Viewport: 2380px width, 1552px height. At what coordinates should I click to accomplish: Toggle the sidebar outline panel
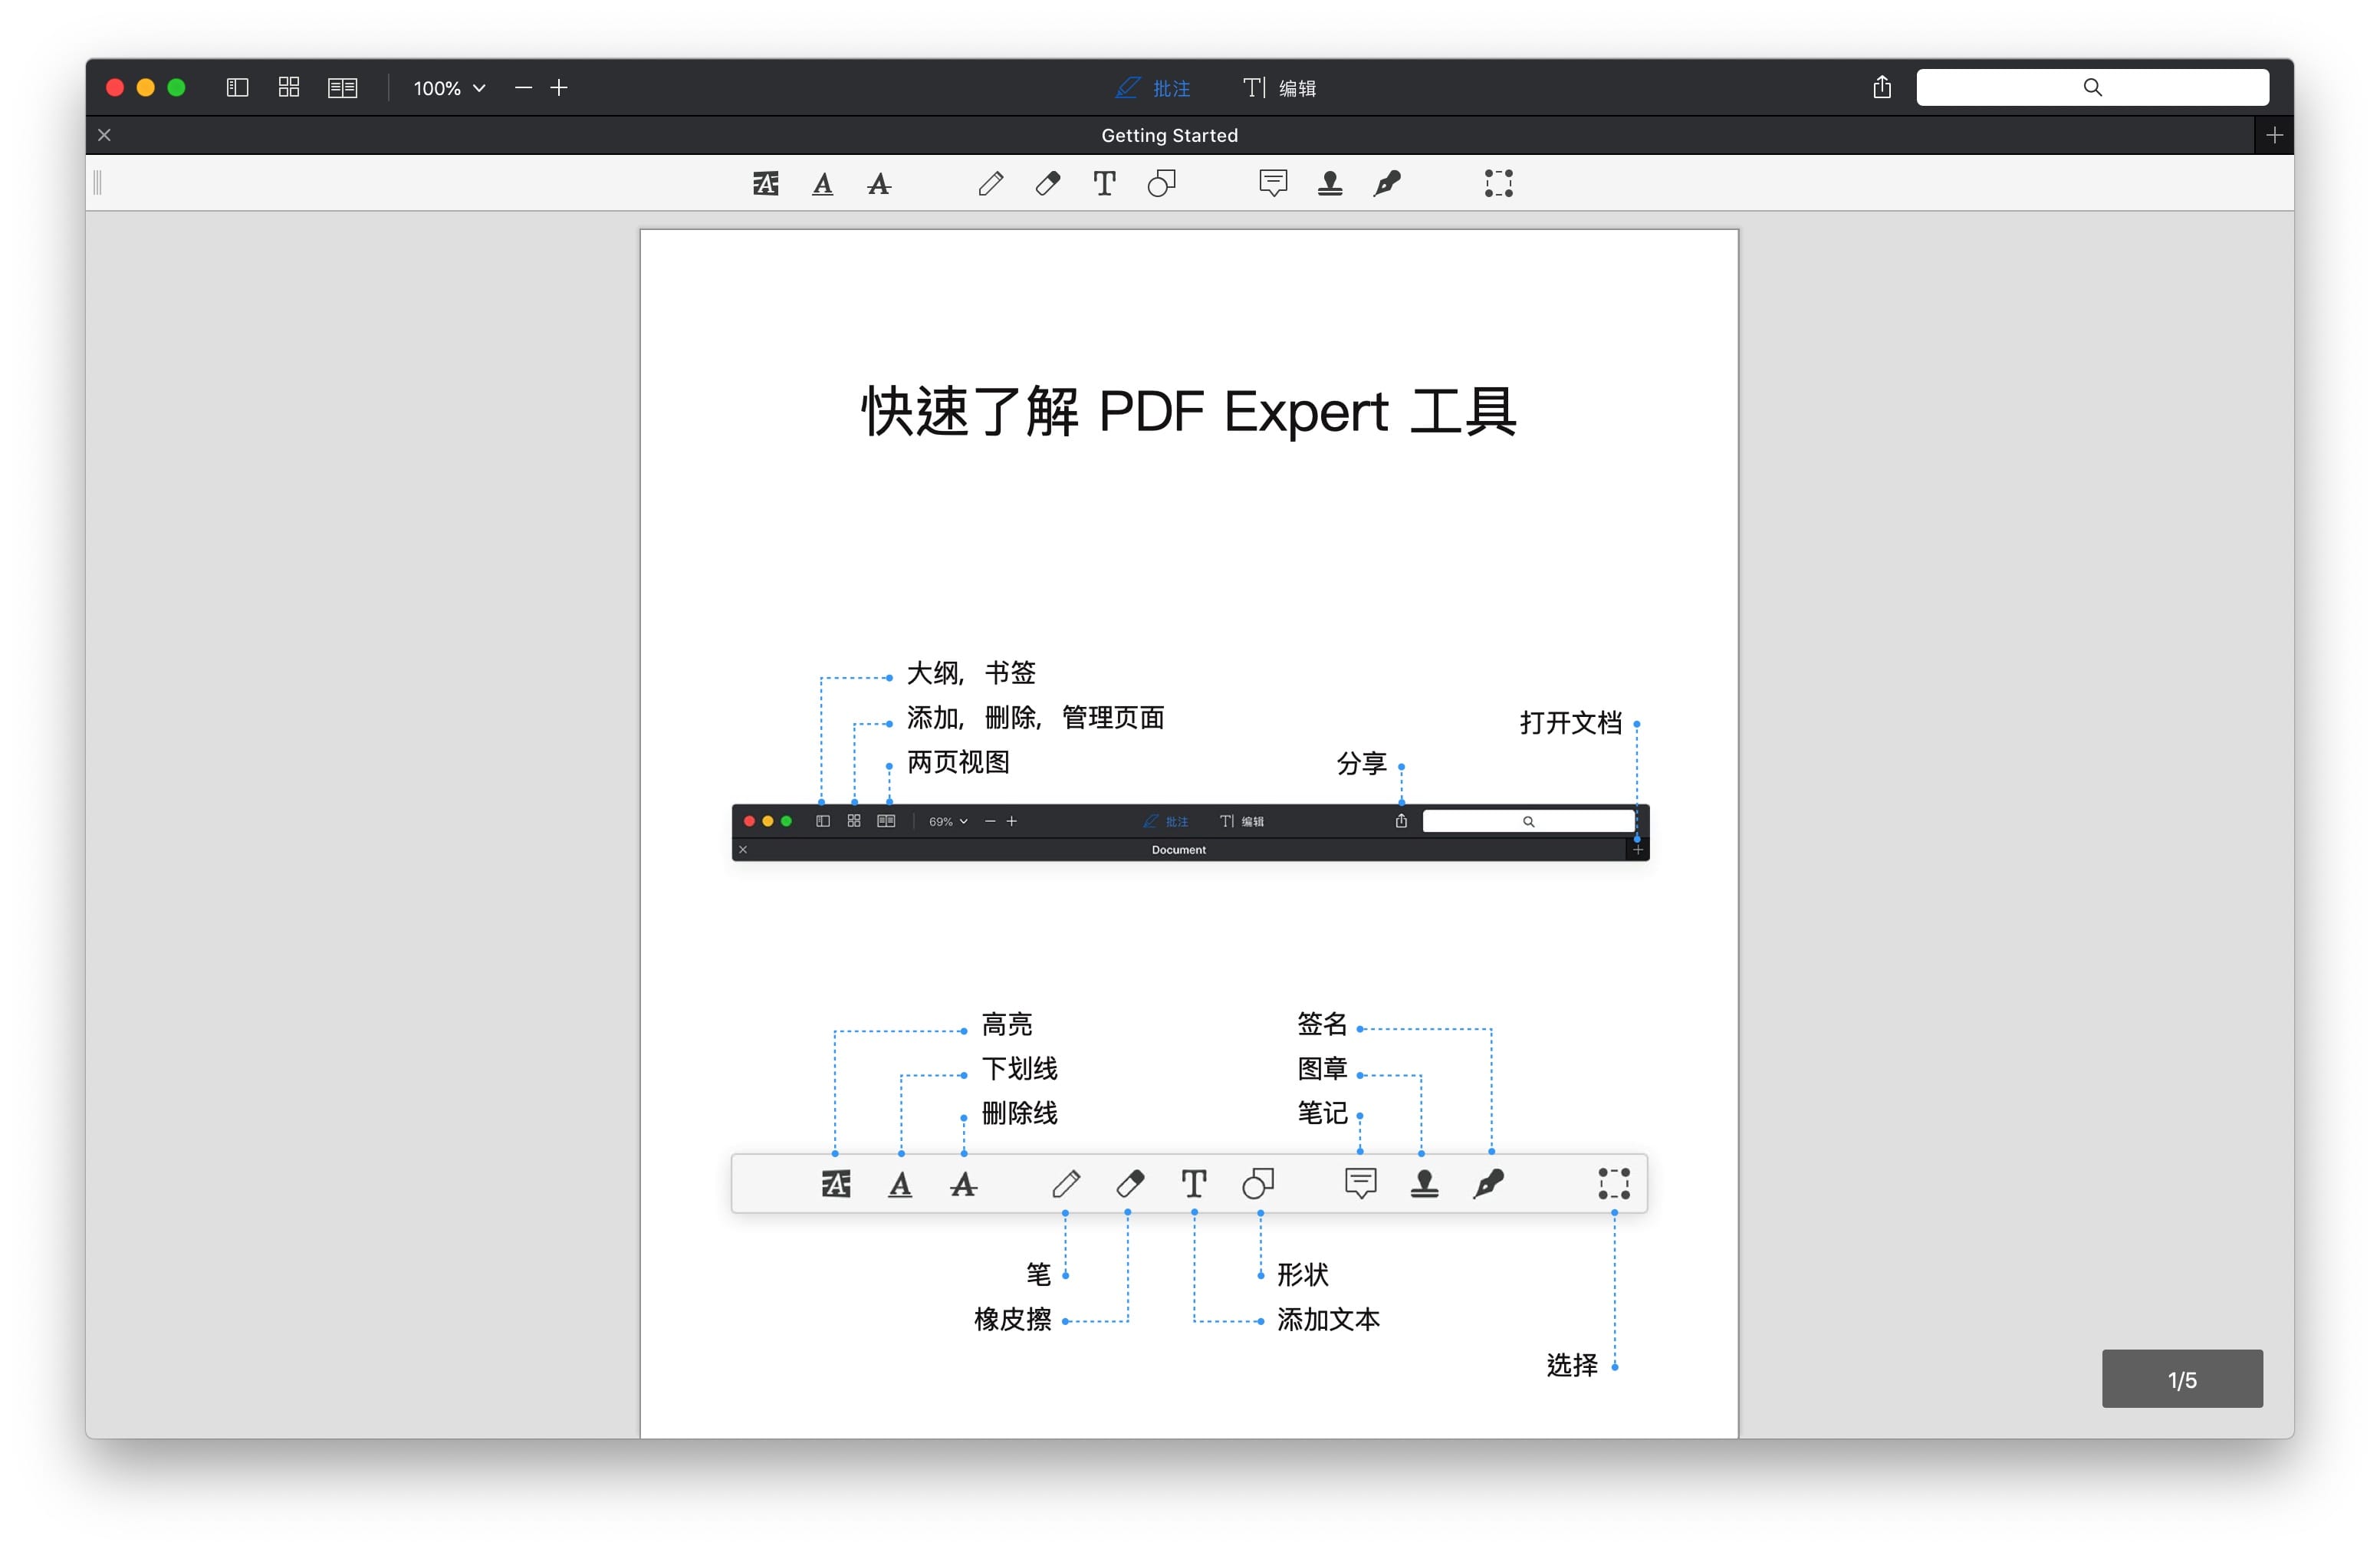(237, 88)
